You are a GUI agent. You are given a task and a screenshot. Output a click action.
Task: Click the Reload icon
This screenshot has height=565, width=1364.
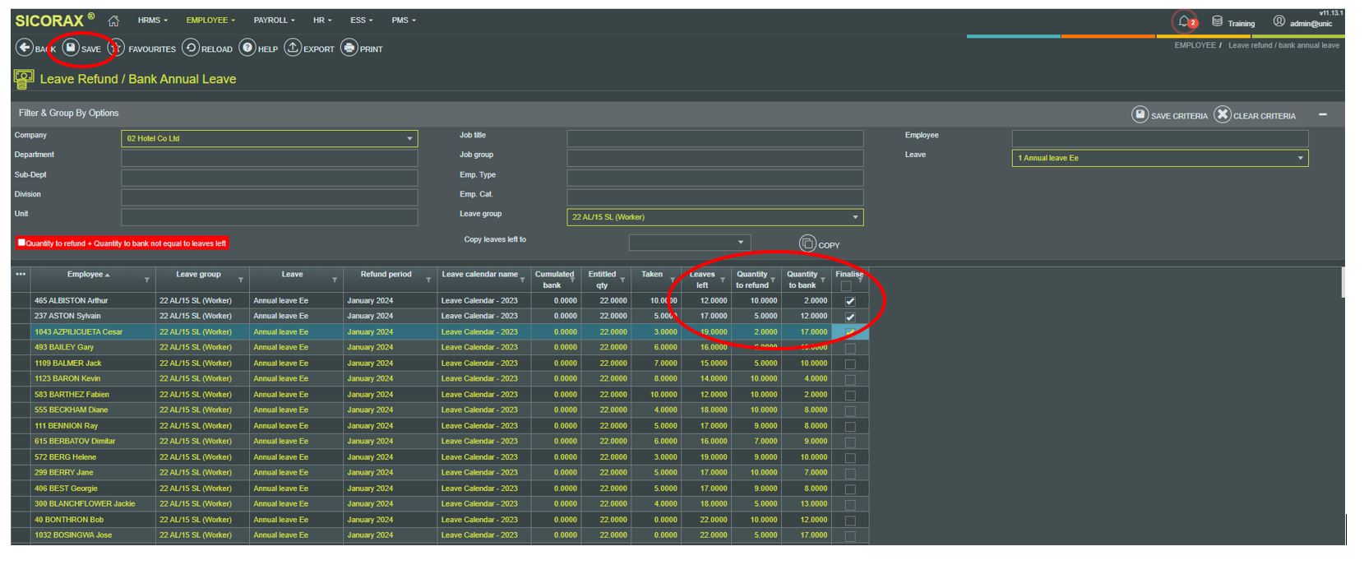191,49
